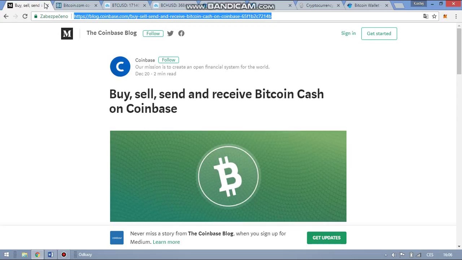
Task: Switch to the BTCUSD chart tab
Action: click(125, 5)
